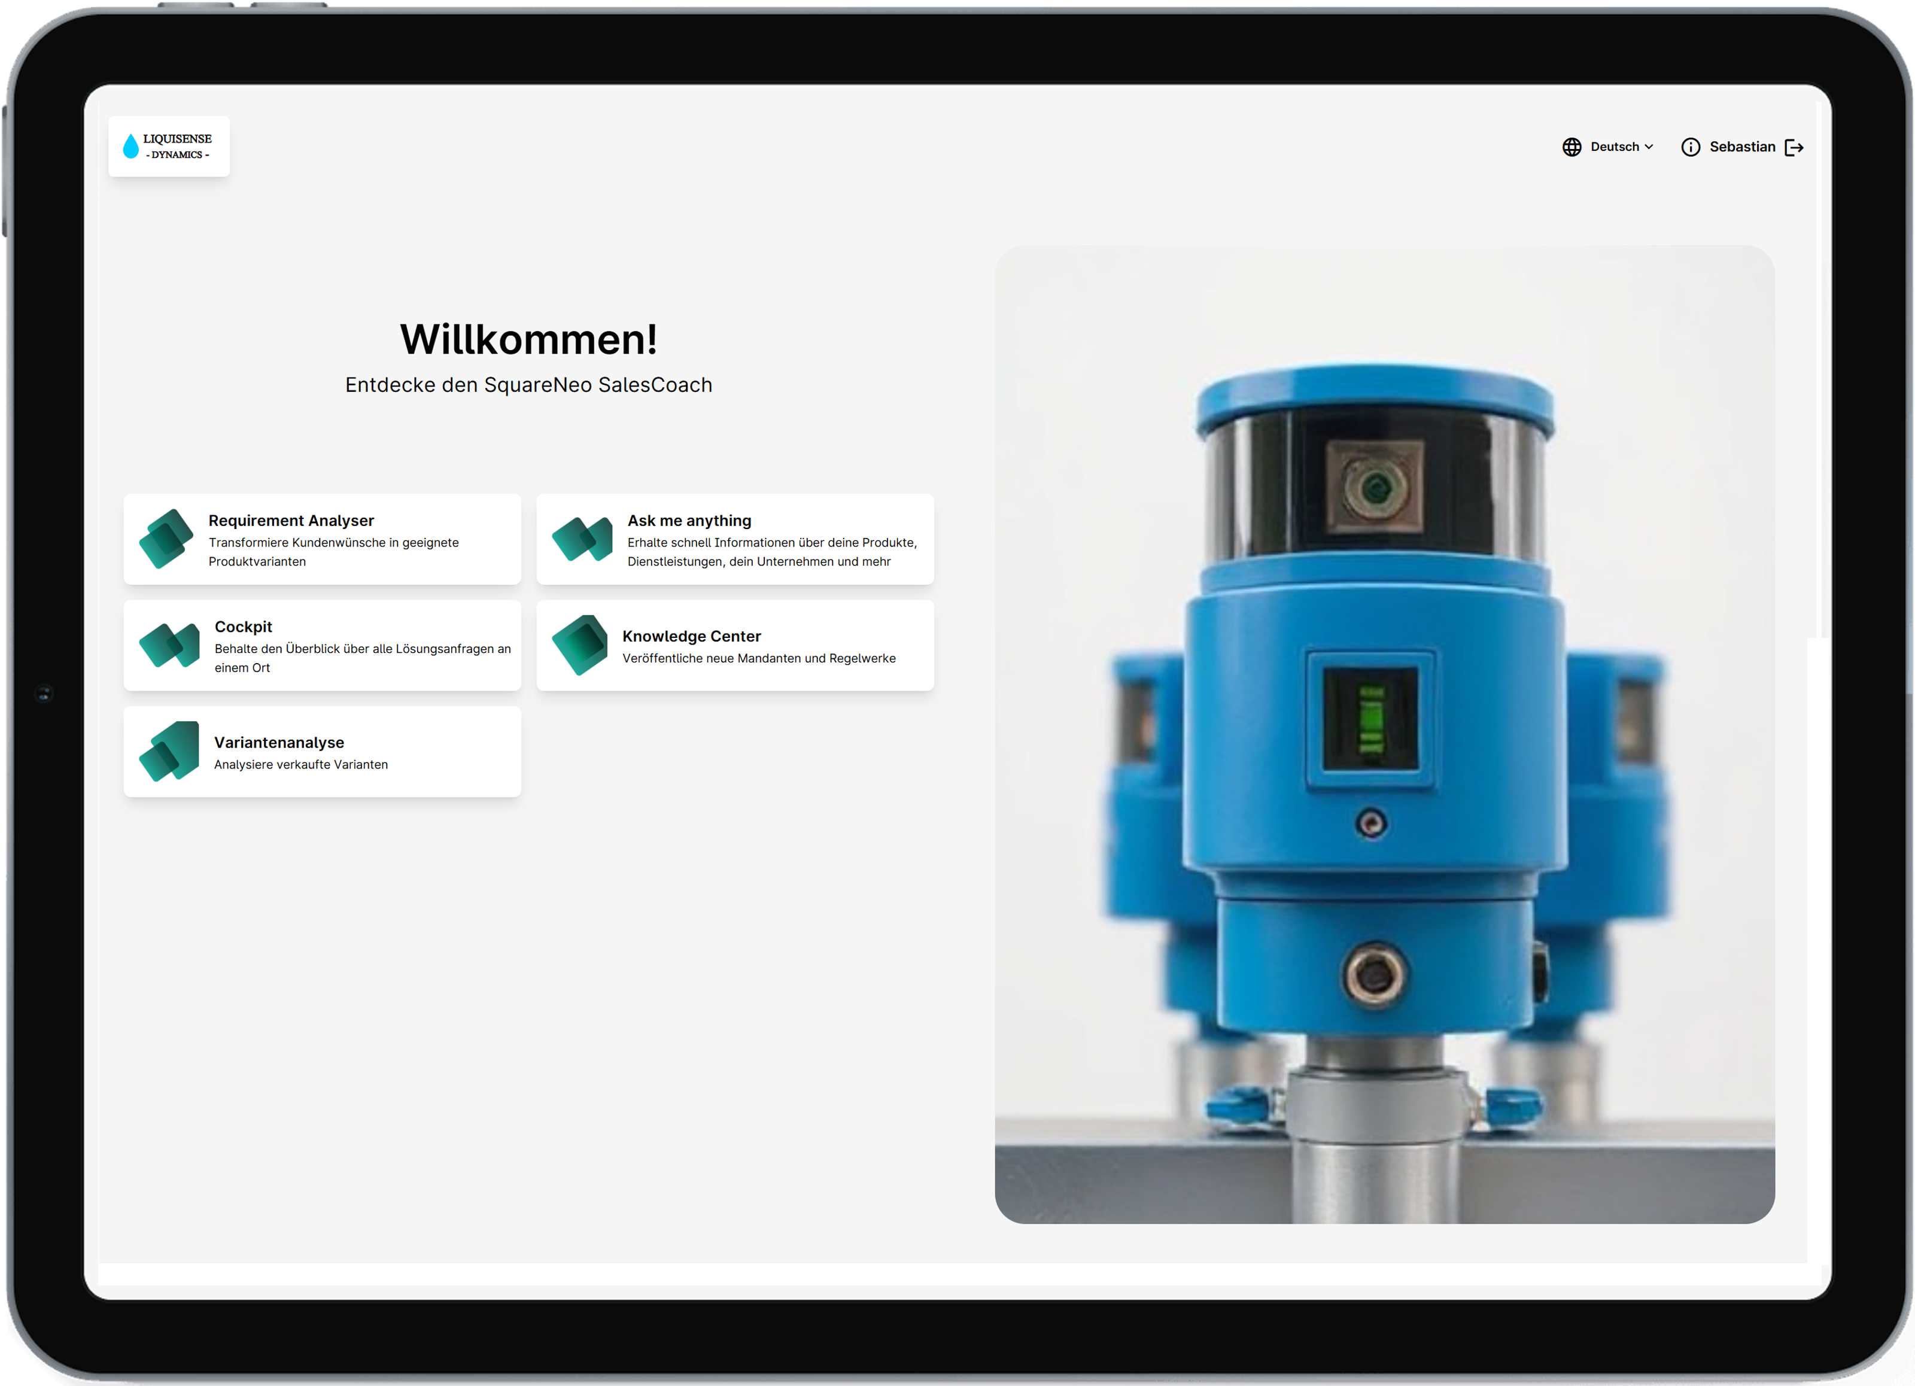Click the Sebastian user name
The image size is (1915, 1386).
(1742, 147)
